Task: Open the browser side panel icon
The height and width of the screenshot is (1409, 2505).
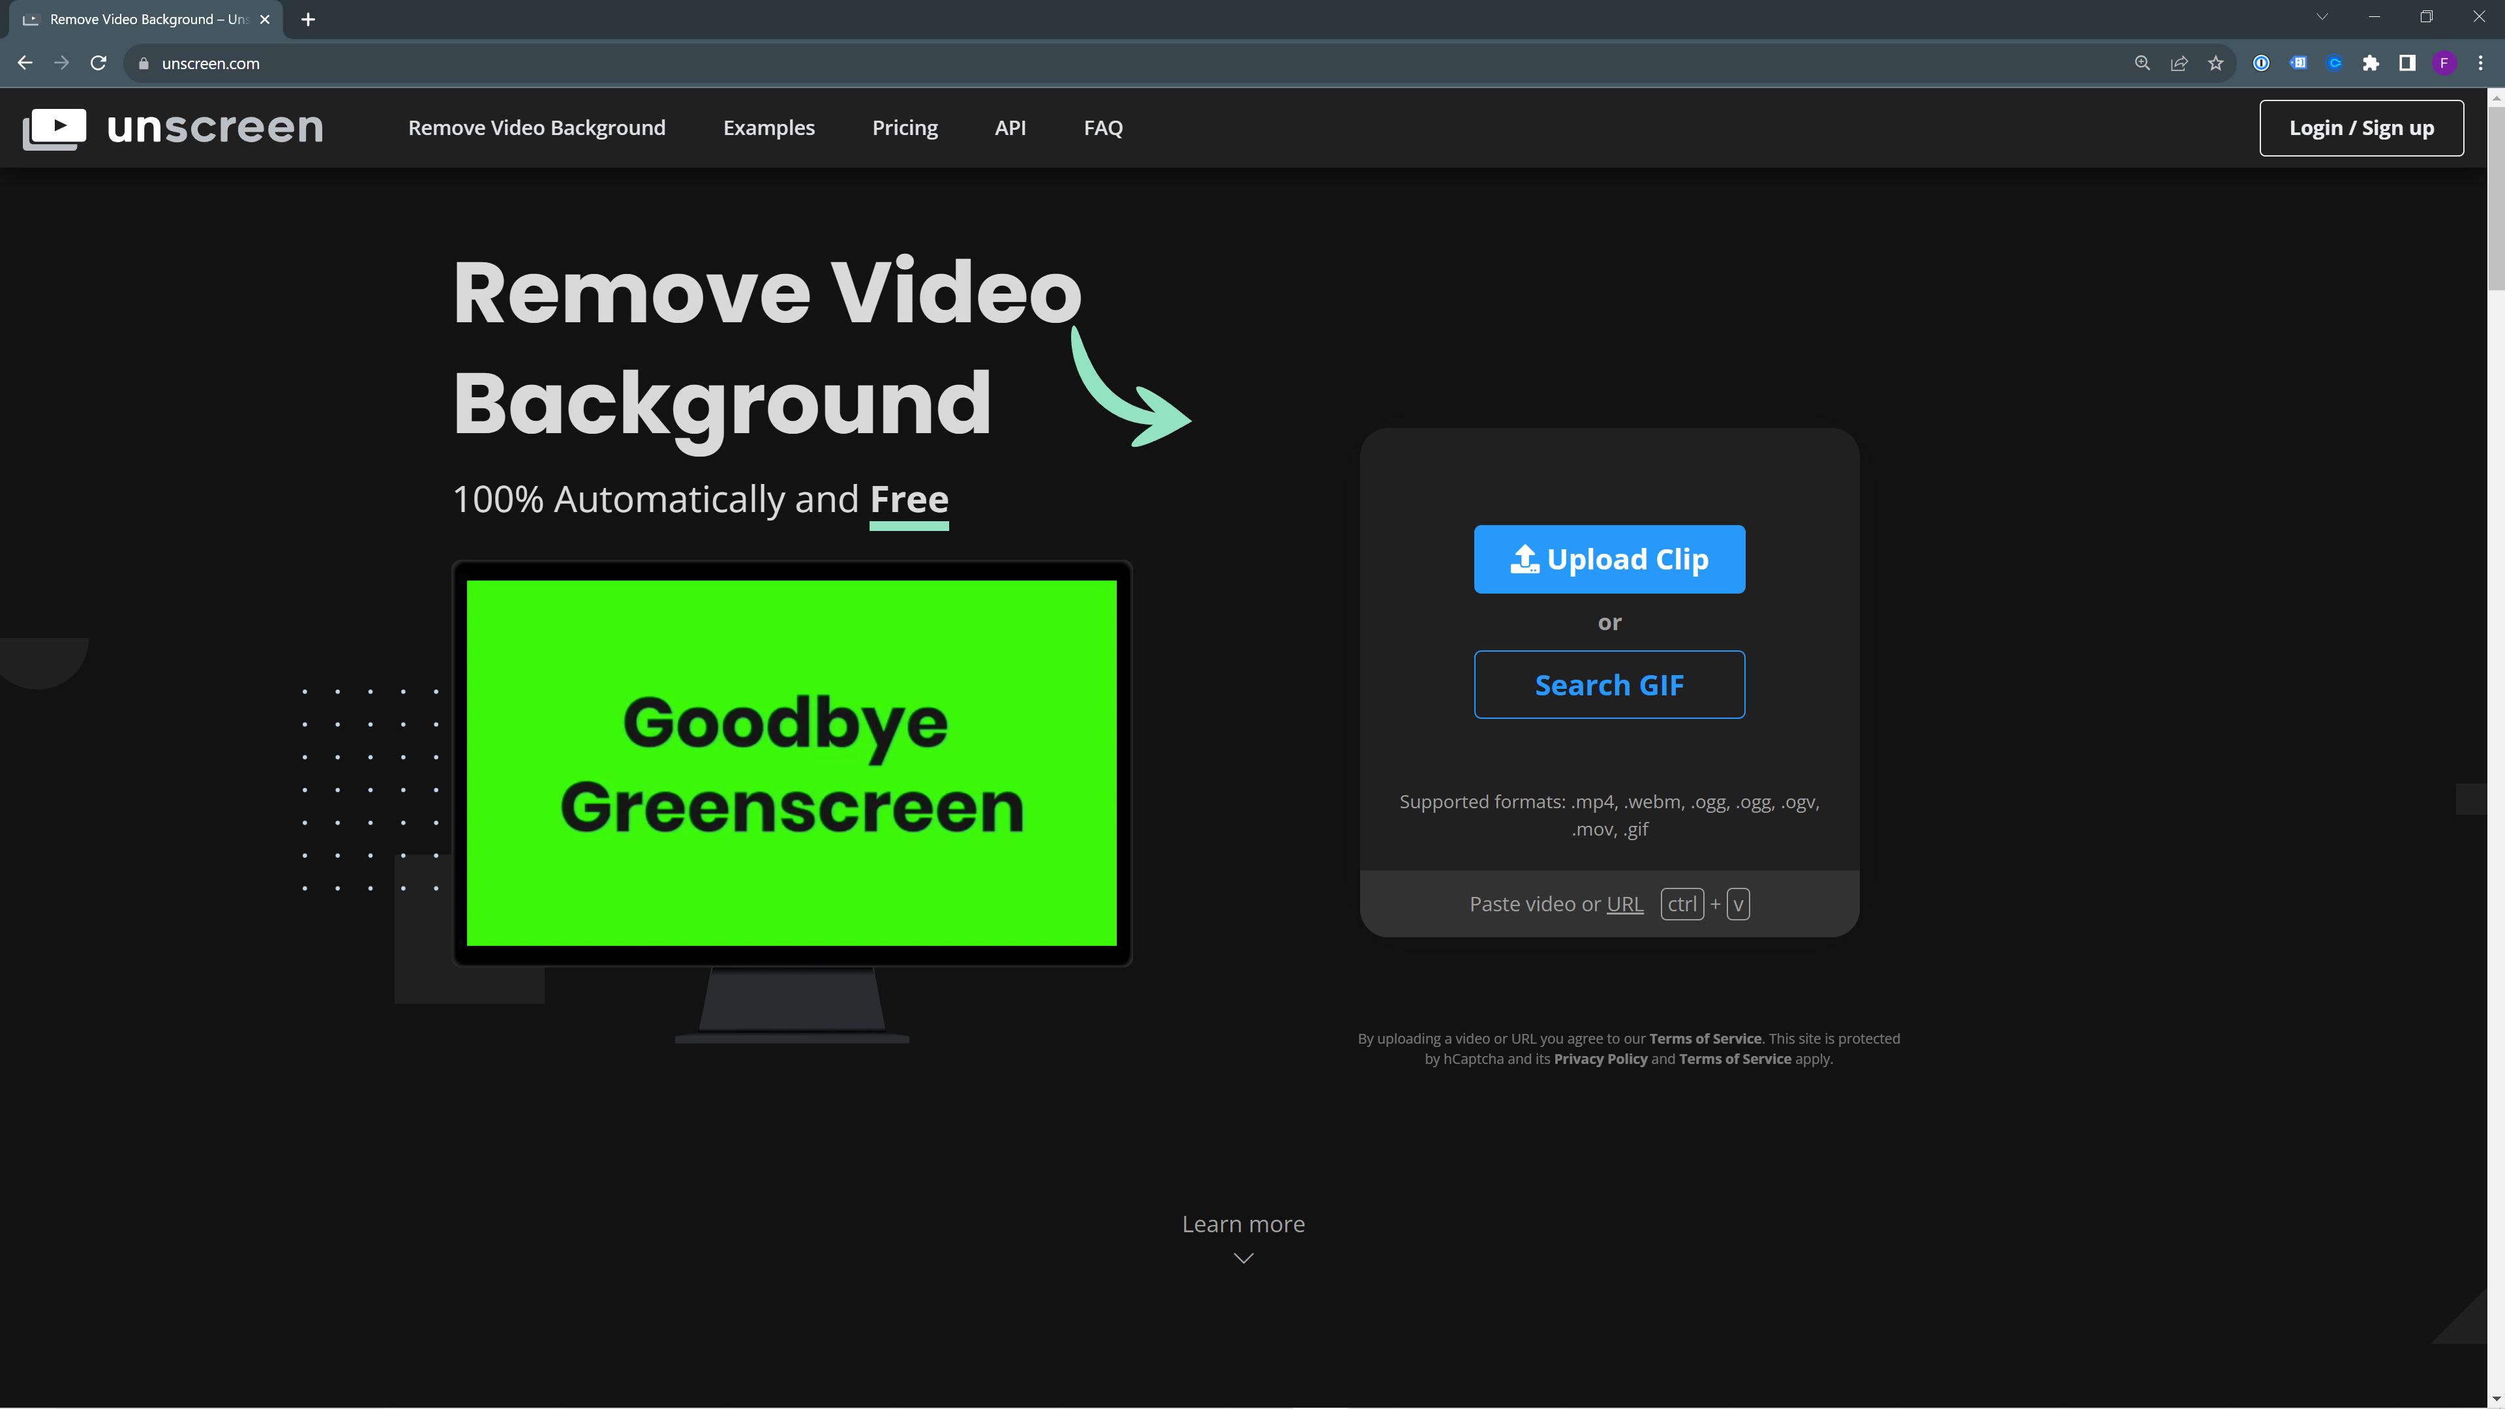Action: 2408,62
